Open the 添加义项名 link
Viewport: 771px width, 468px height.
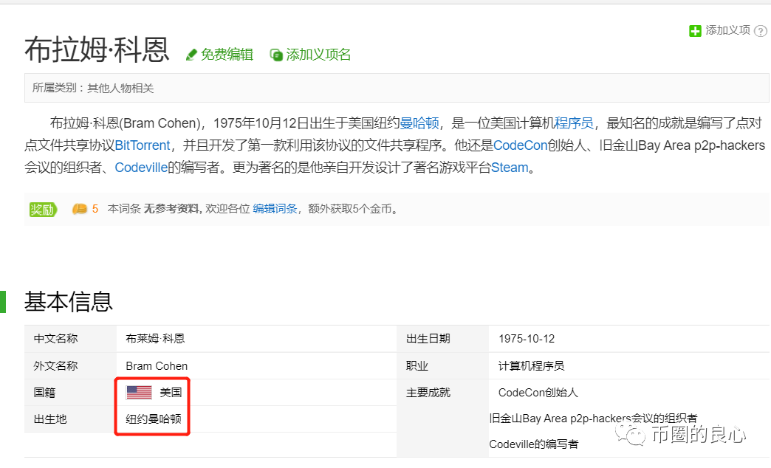(x=318, y=55)
